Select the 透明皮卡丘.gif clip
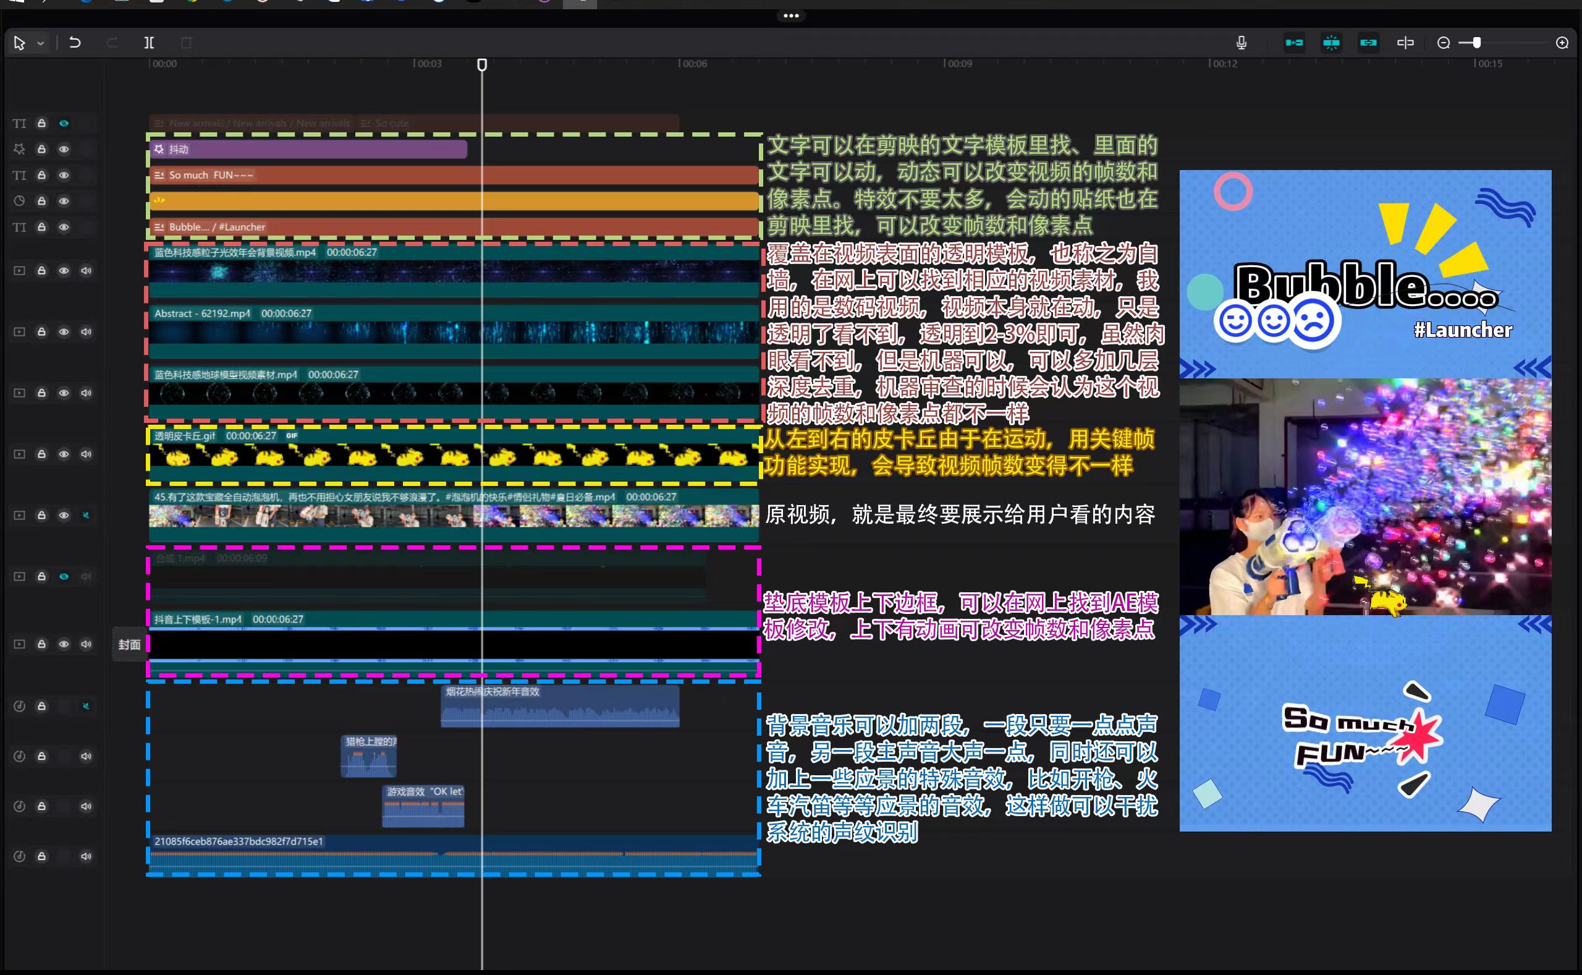Image resolution: width=1582 pixels, height=975 pixels. click(454, 454)
